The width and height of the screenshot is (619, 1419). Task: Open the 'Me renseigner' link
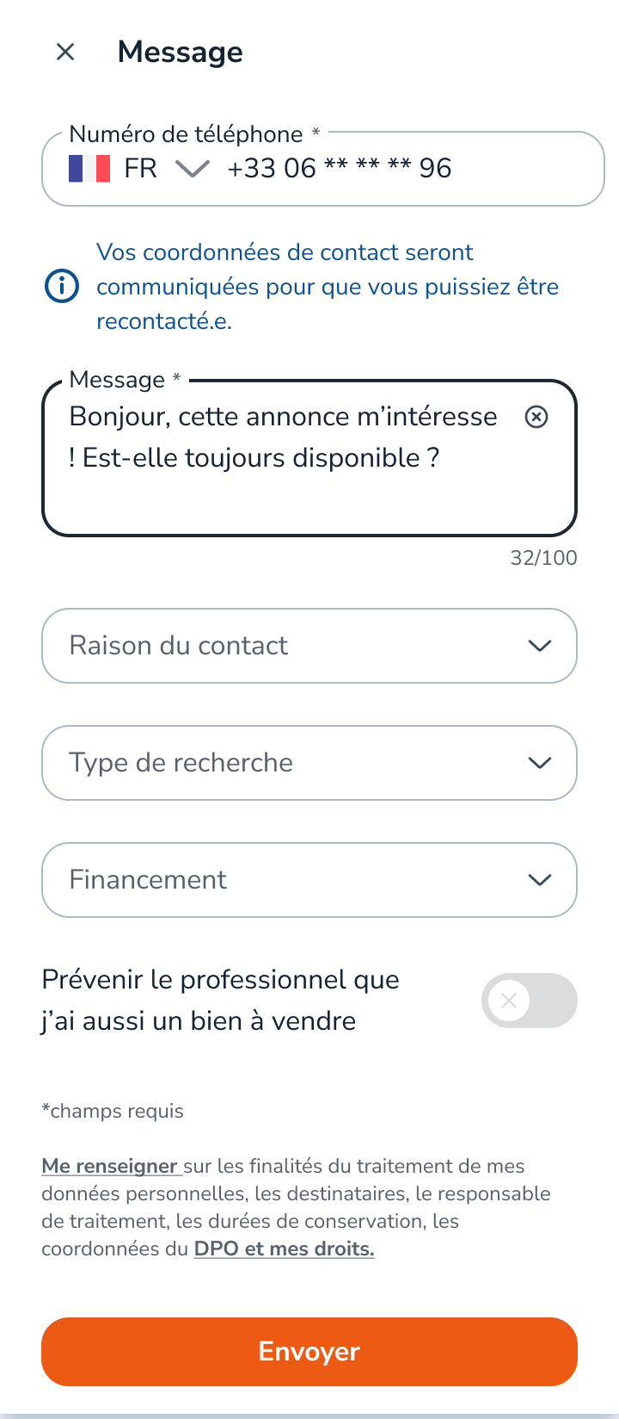[109, 1167]
